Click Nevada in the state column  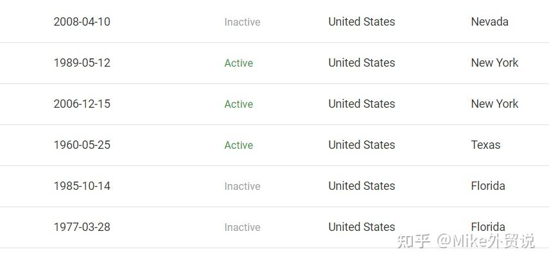click(489, 22)
